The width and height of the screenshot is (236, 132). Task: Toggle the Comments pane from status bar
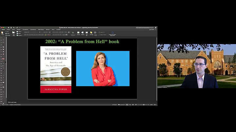[122, 105]
